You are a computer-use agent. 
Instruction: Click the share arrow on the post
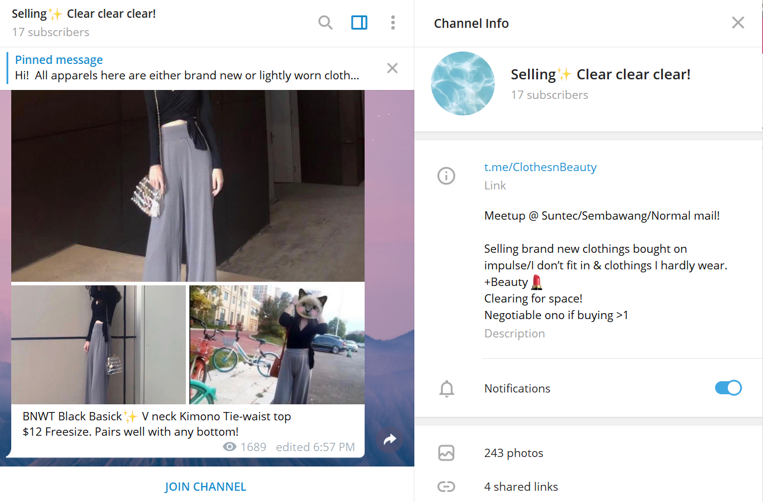389,439
